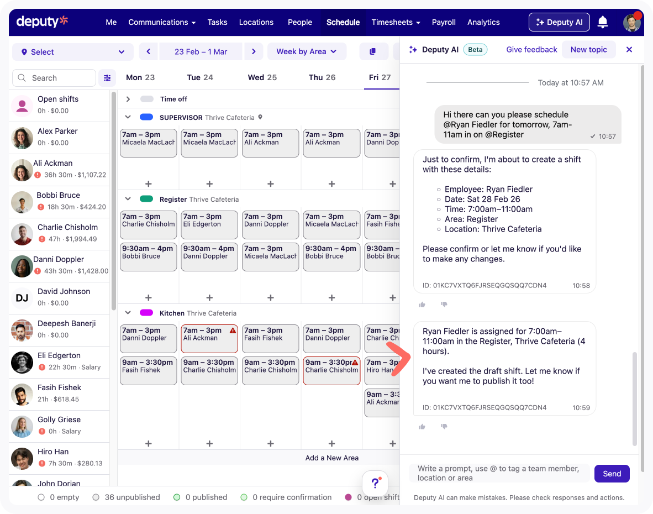Go to previous week arrow

click(x=148, y=51)
